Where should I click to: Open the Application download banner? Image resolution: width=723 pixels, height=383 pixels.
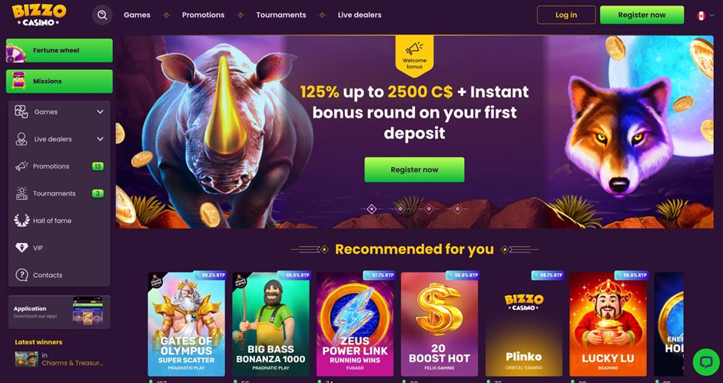[59, 312]
